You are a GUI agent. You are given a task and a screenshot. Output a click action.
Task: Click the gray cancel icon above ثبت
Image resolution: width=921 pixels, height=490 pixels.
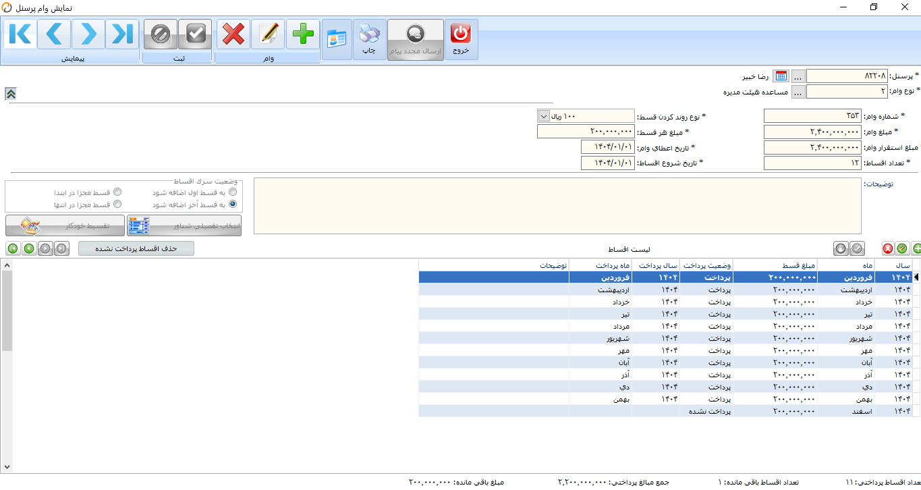[161, 34]
